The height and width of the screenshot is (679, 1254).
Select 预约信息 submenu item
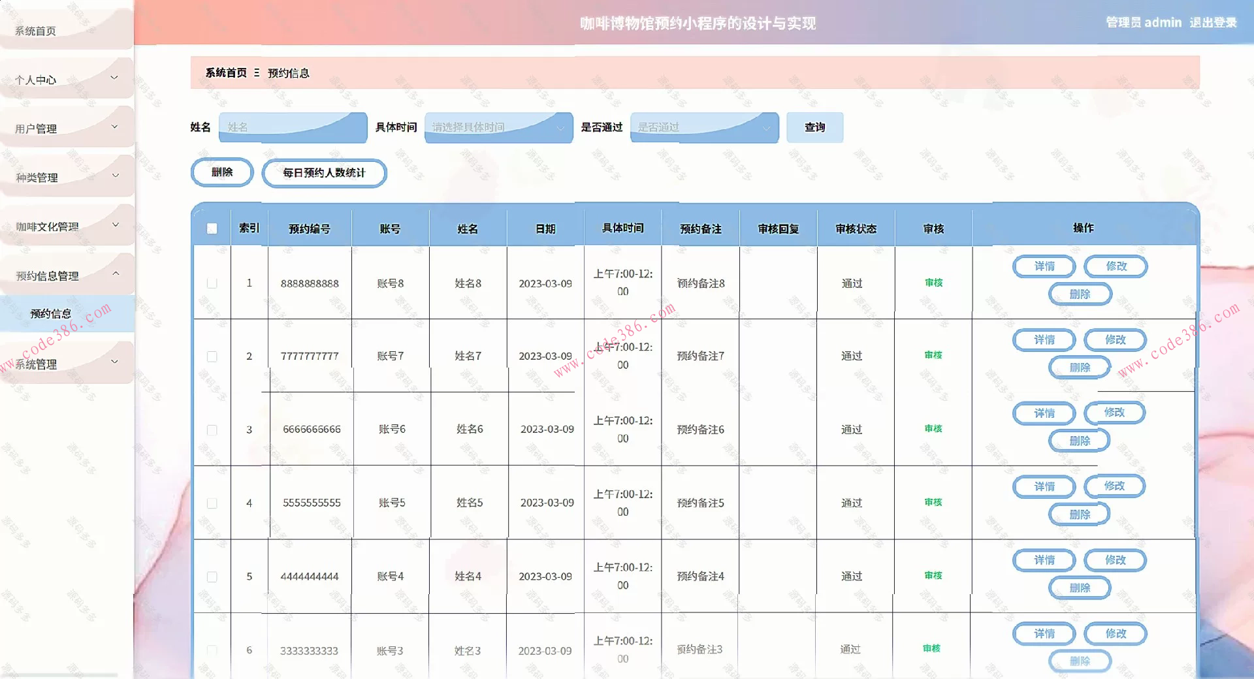(51, 313)
